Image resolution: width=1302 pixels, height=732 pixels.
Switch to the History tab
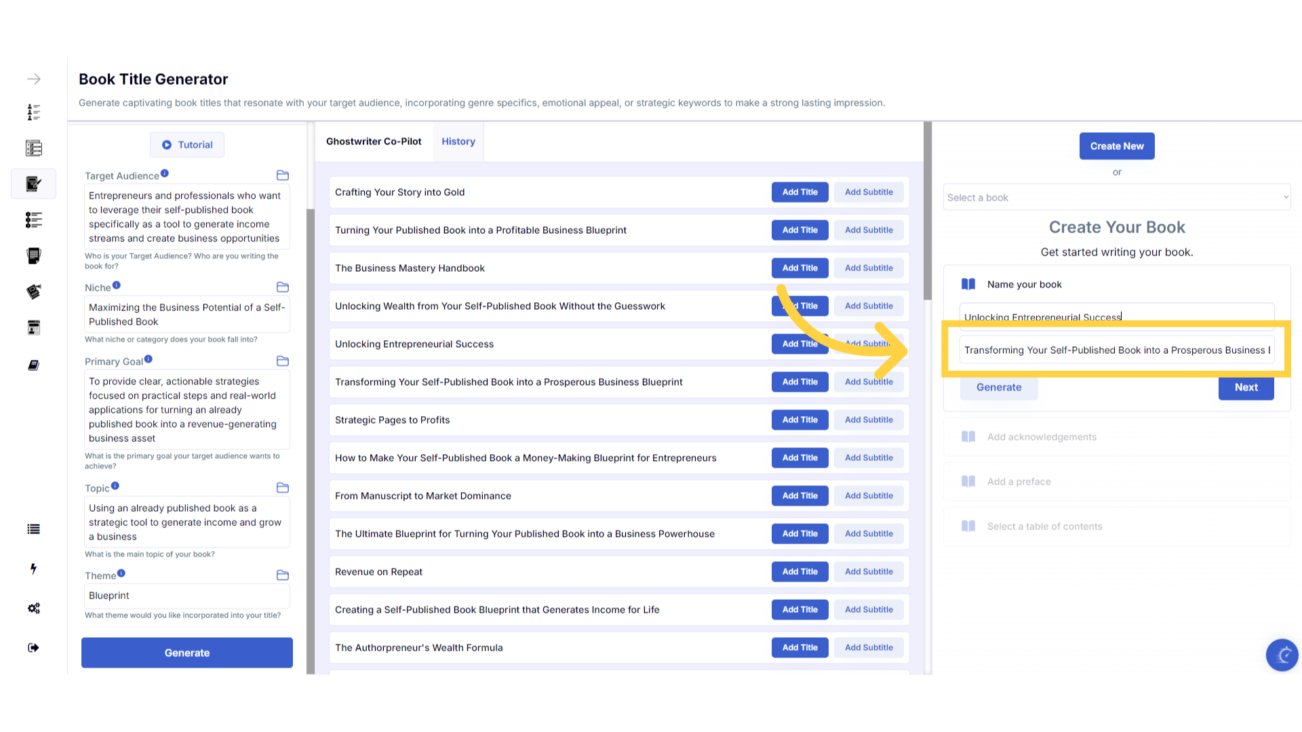[x=458, y=142]
